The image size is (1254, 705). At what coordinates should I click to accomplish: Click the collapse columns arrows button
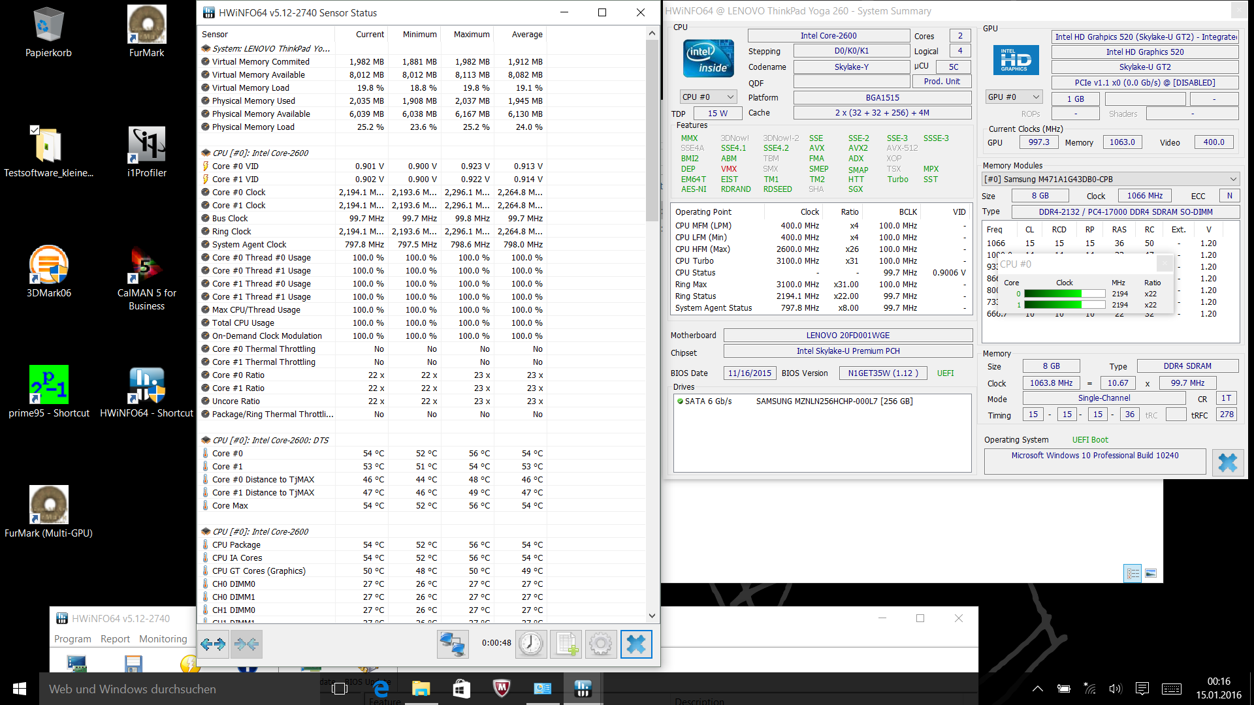pyautogui.click(x=247, y=645)
